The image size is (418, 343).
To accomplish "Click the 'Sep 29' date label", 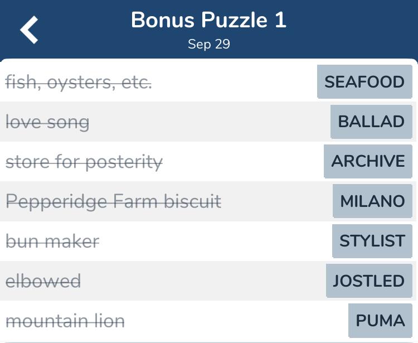I will (x=208, y=44).
